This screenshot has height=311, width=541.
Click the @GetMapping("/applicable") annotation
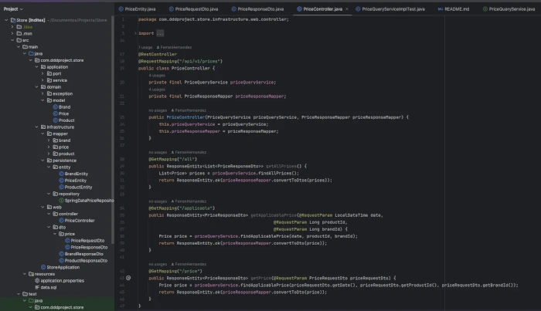[x=182, y=208]
